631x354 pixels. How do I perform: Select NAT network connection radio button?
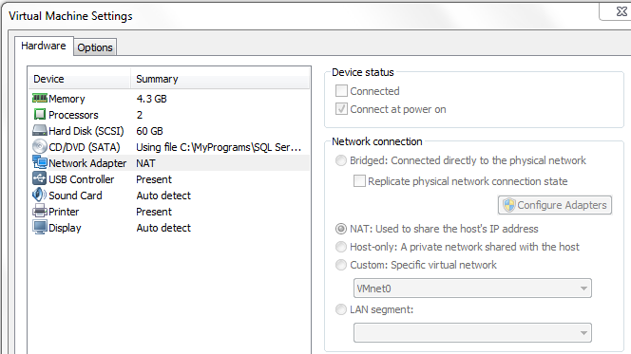(x=341, y=229)
